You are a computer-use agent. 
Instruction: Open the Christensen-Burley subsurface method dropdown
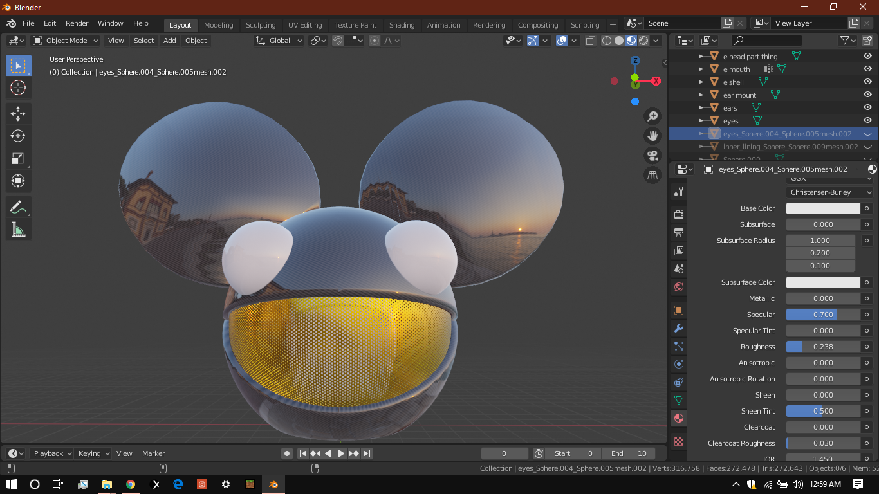(830, 192)
